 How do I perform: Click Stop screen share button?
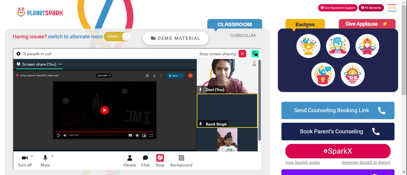(x=160, y=161)
